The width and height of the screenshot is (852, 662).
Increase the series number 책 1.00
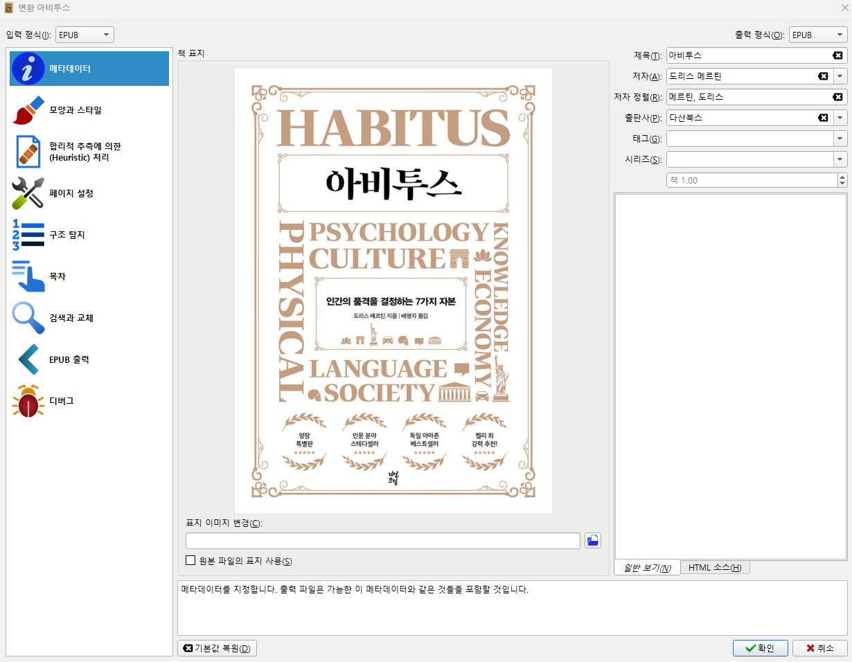click(842, 177)
